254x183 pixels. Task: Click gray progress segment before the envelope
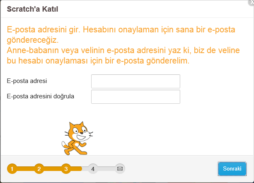coord(106,169)
